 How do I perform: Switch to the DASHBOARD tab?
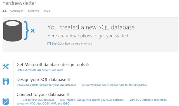(17, 11)
